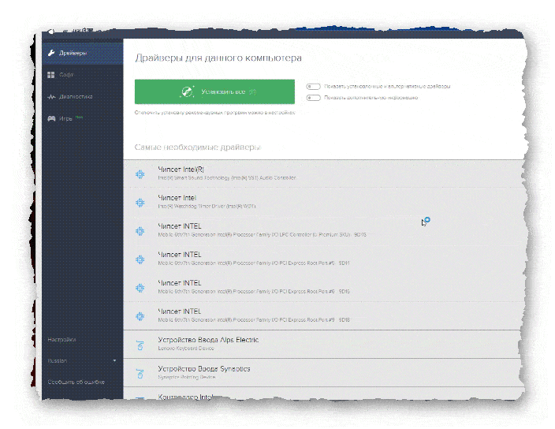Click the input device icon beside Synaptics
Viewport: 555px width, 429px height.
[x=140, y=374]
